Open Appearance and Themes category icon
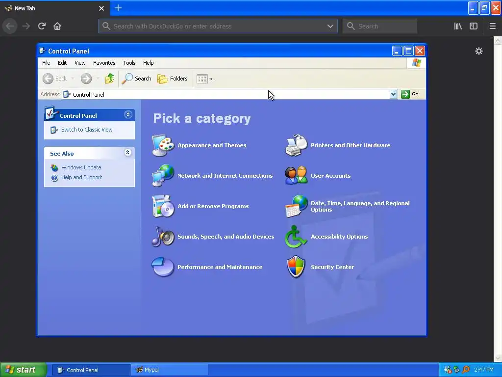This screenshot has width=502, height=377. click(x=163, y=145)
